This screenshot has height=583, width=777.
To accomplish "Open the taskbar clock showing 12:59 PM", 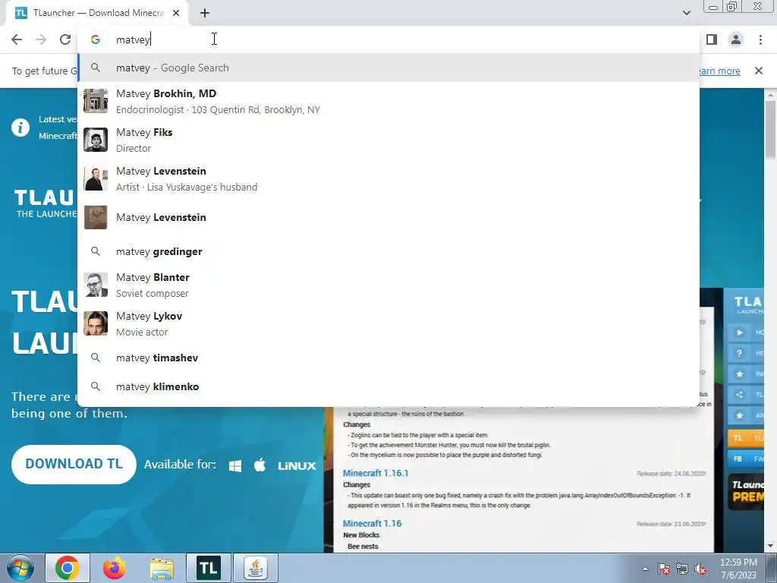I will pyautogui.click(x=738, y=569).
